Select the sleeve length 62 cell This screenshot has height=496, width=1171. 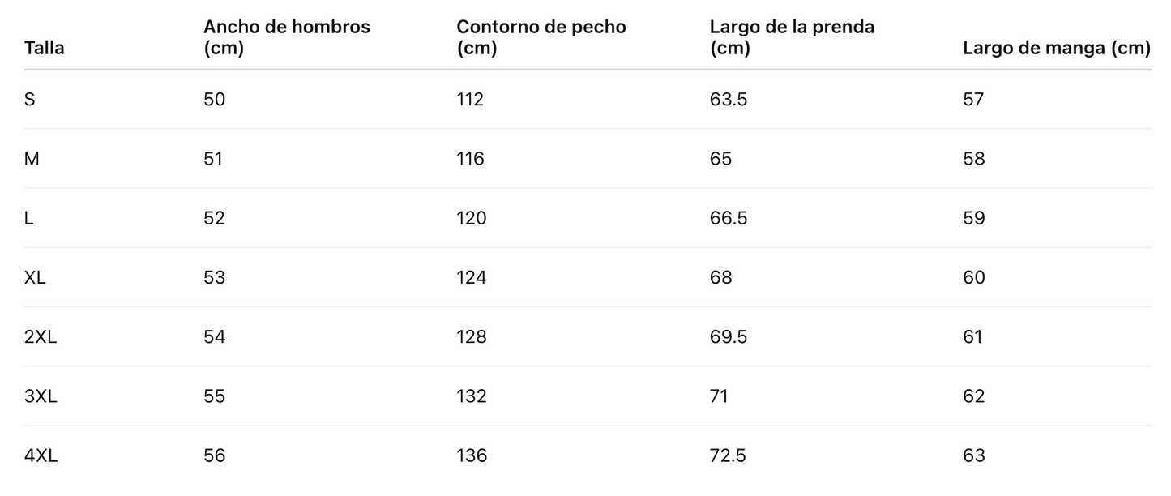[973, 396]
